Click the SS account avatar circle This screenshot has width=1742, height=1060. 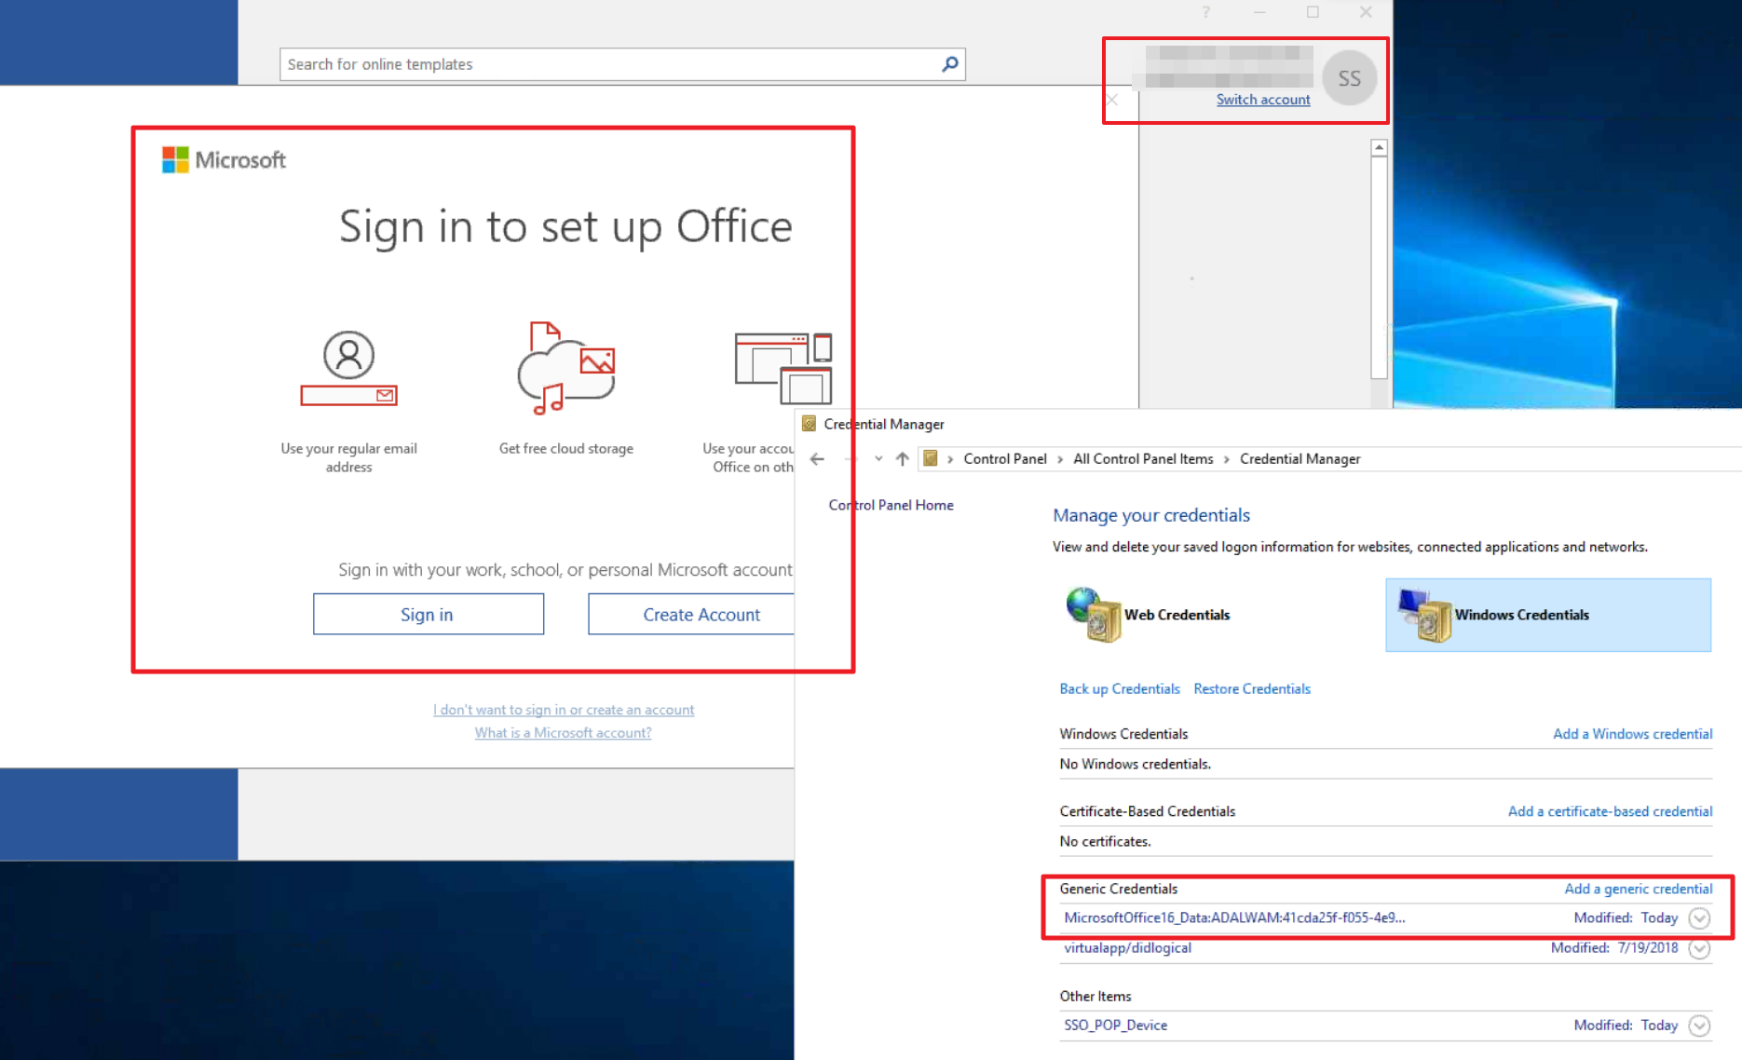click(1349, 79)
